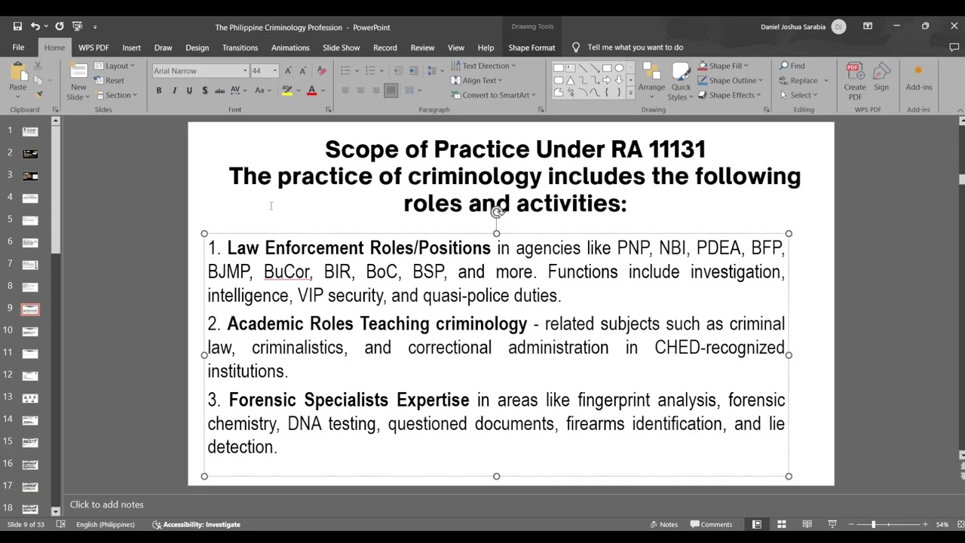Open the Text Direction dropdown

[x=483, y=66]
